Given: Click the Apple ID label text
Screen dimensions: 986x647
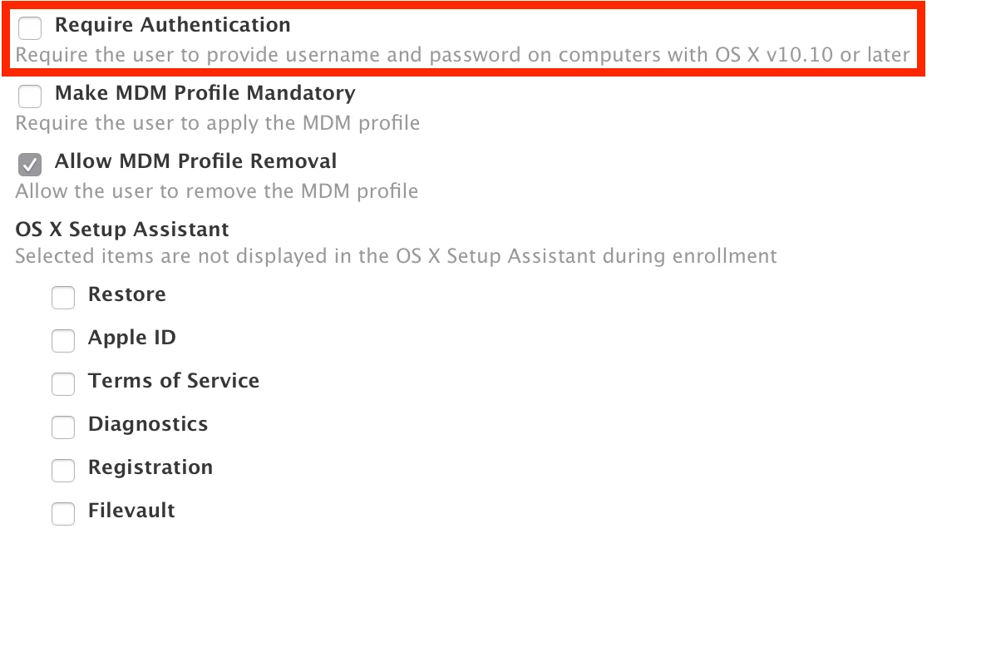Looking at the screenshot, I should click(132, 338).
